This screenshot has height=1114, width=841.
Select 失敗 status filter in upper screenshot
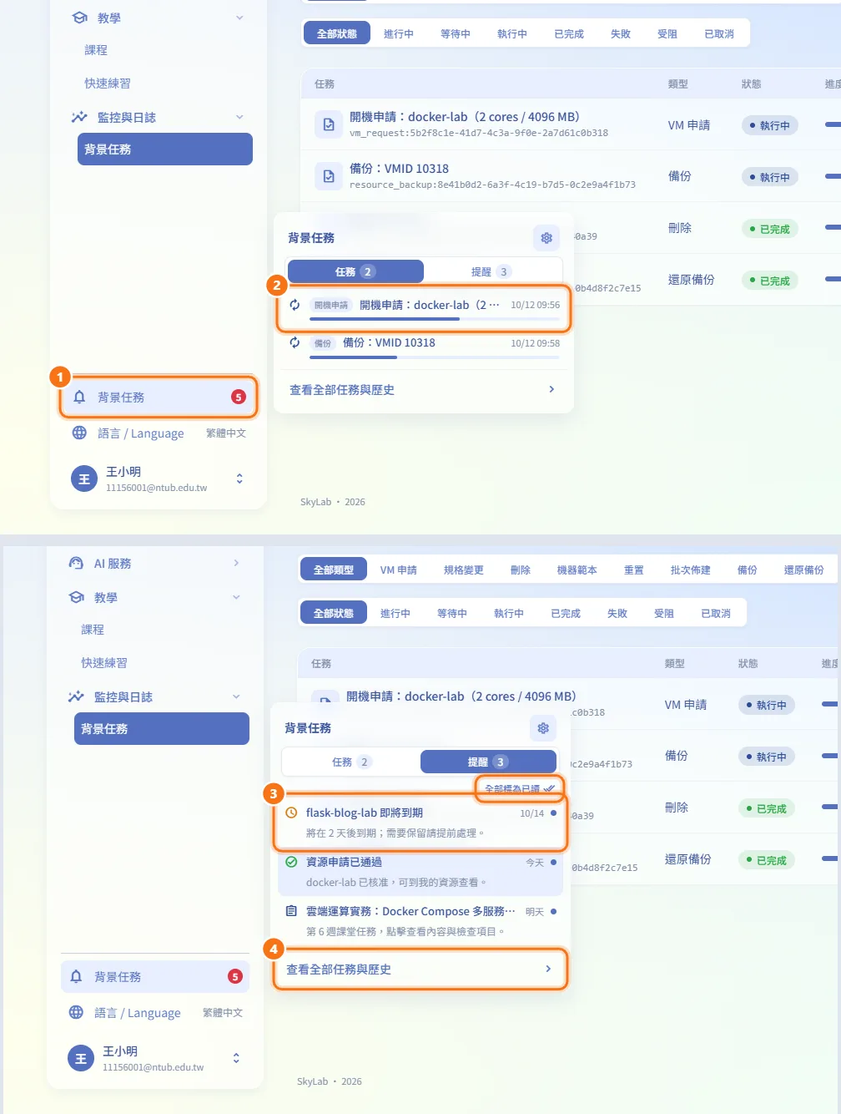[621, 34]
